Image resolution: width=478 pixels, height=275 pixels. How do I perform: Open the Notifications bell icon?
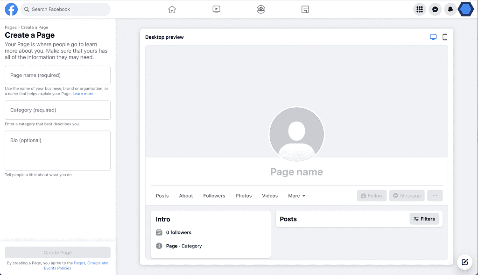[450, 9]
